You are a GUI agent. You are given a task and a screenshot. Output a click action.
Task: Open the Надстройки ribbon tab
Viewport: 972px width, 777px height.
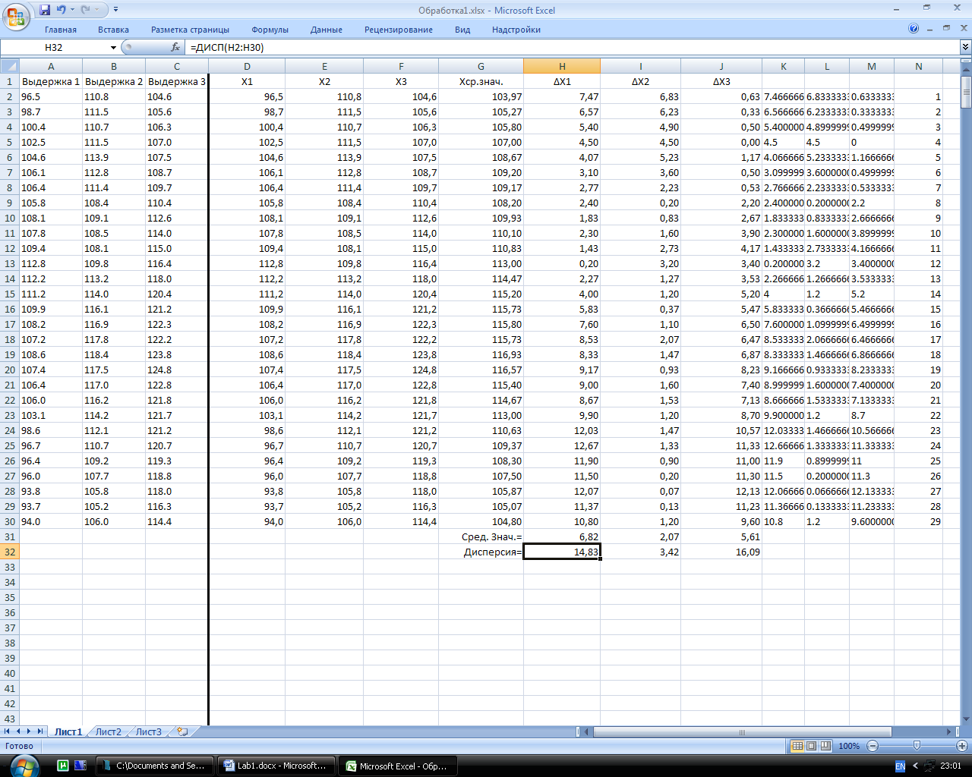pyautogui.click(x=516, y=30)
